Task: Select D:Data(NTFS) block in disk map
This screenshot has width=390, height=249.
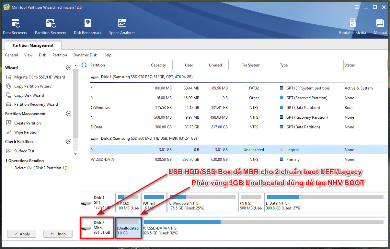Action: pos(325,203)
